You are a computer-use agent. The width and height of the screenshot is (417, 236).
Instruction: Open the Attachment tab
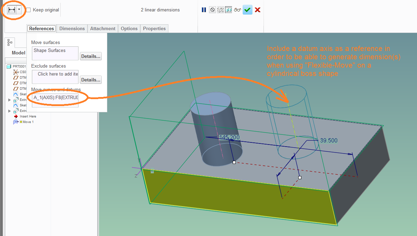[x=103, y=28]
